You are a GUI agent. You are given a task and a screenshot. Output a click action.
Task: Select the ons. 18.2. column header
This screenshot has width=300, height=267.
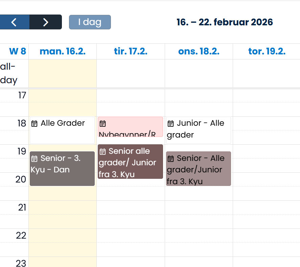tap(199, 51)
